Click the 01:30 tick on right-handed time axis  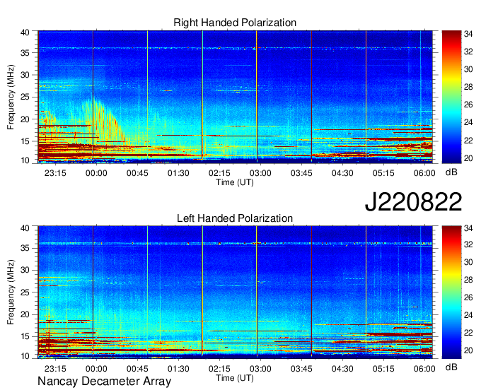point(178,173)
